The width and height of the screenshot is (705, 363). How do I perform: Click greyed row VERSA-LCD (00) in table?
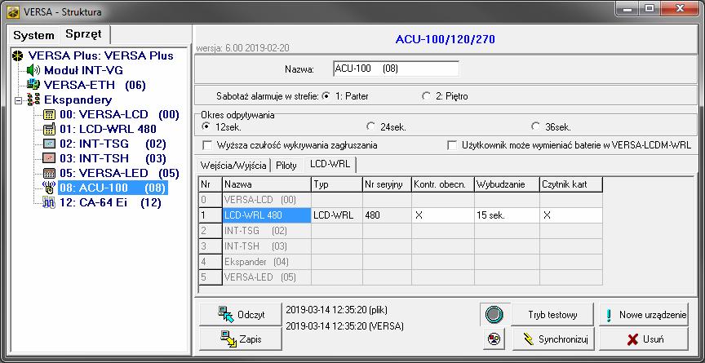[267, 200]
